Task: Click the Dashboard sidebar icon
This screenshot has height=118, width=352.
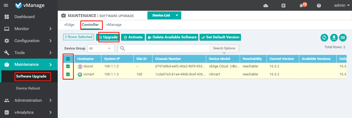Action: [x=7, y=17]
